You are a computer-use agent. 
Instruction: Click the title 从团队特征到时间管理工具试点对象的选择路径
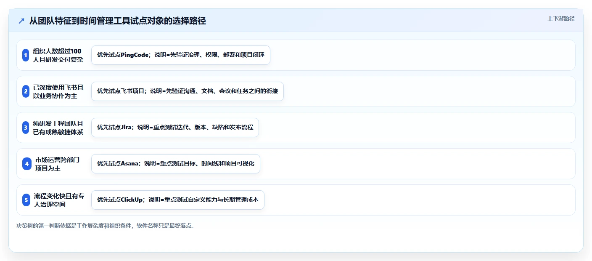coord(118,21)
